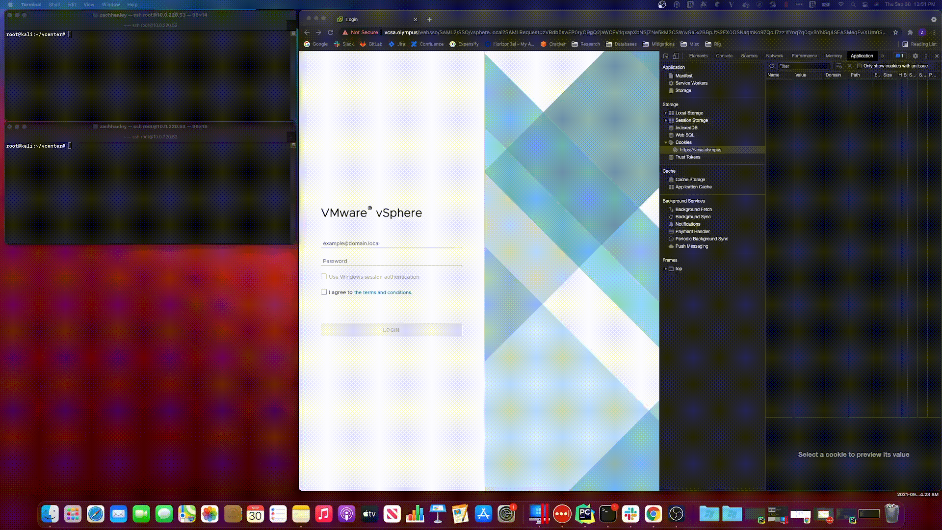Toggle the device toolbar icon
942x530 pixels.
coord(676,56)
